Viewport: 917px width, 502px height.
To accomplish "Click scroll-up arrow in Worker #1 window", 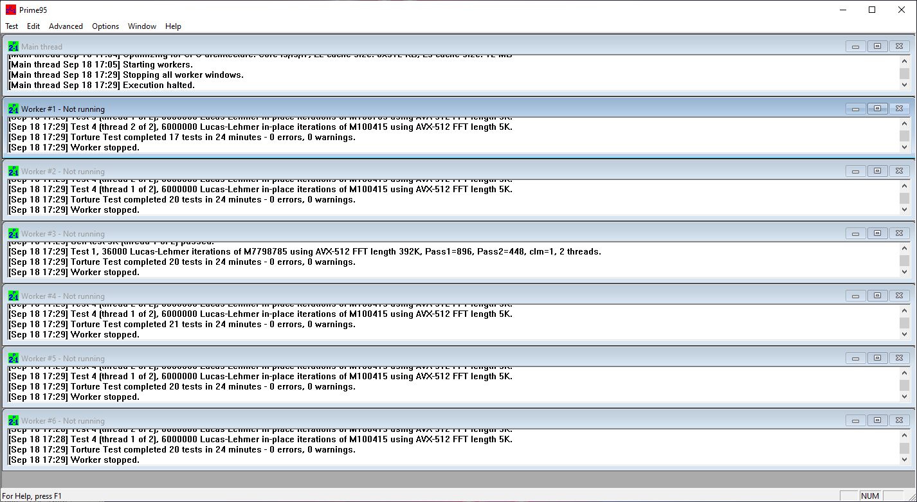I will [905, 123].
